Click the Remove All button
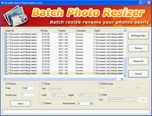 click(138, 61)
